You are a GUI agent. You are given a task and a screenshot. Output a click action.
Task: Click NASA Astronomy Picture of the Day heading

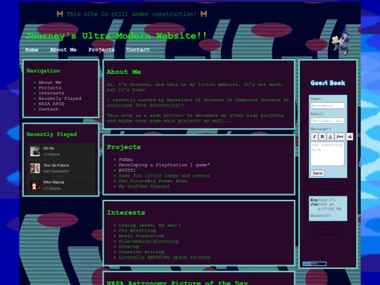[177, 283]
